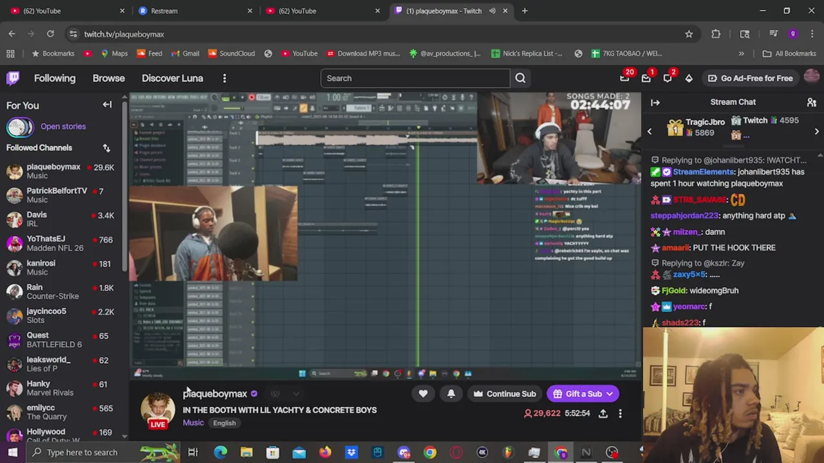Go to the Following page
Screen dimensions: 824x463
pyautogui.click(x=55, y=78)
